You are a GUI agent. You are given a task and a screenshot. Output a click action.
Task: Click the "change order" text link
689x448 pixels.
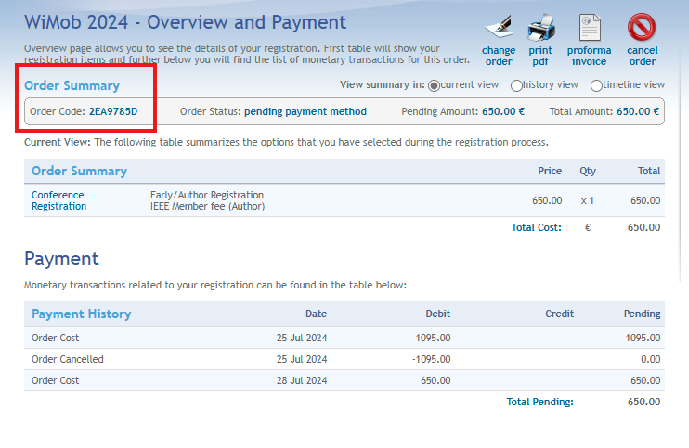[x=499, y=56]
